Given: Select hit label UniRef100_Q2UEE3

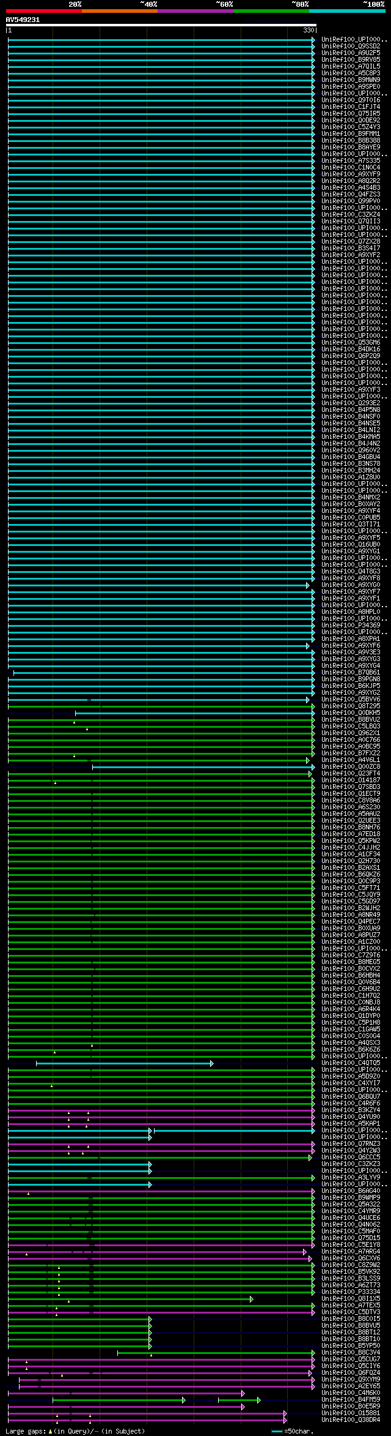Looking at the screenshot, I should (351, 820).
